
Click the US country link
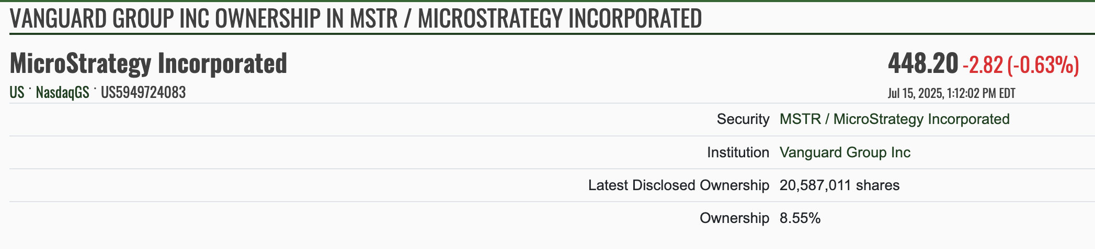(x=17, y=93)
